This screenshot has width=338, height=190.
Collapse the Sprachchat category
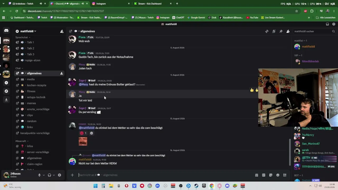(x=23, y=37)
